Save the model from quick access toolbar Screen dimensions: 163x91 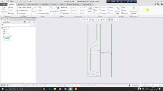(11, 2)
